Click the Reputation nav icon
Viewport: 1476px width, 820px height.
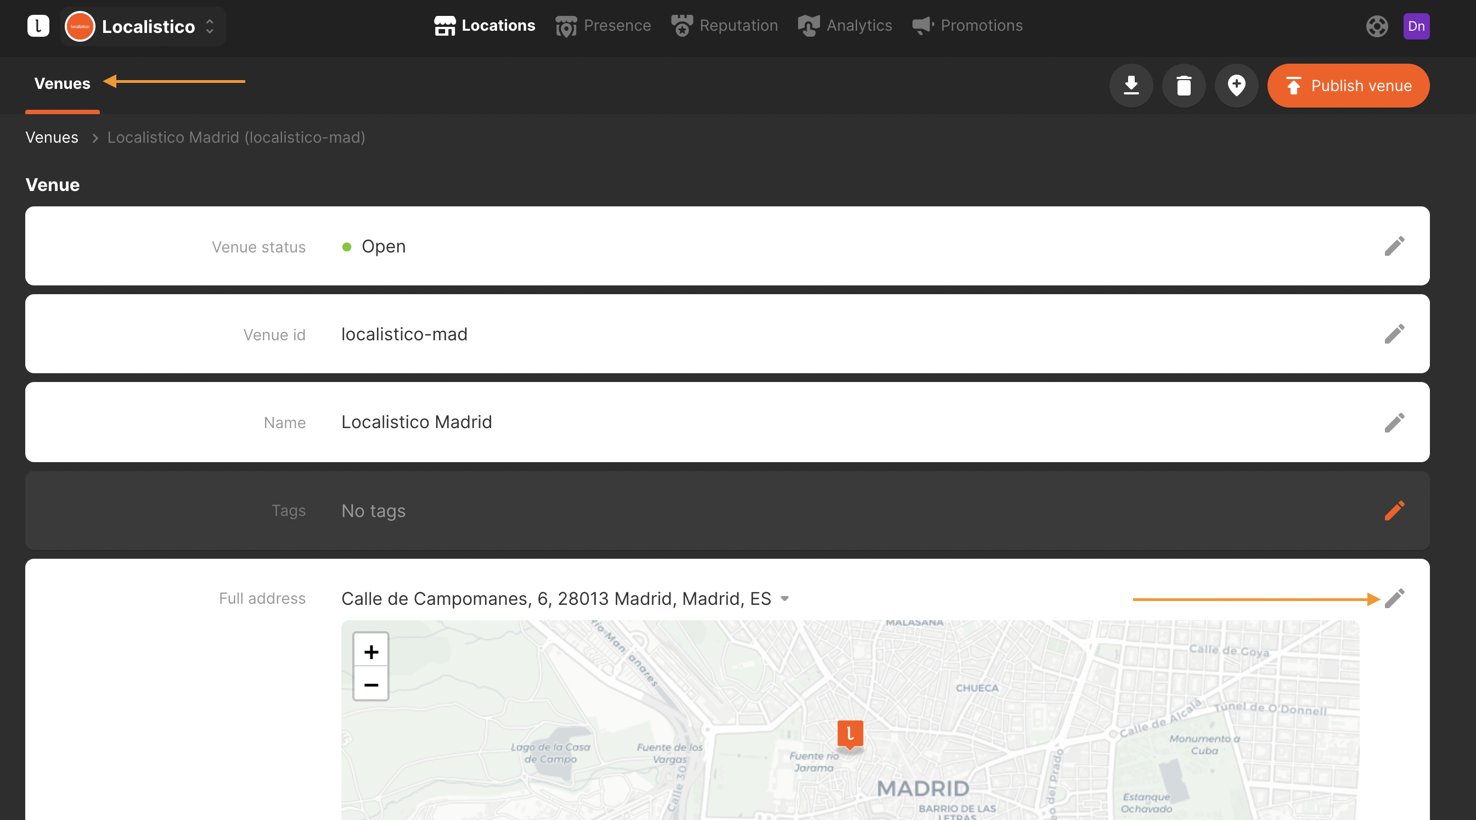coord(682,26)
